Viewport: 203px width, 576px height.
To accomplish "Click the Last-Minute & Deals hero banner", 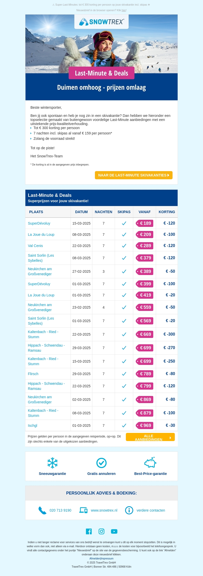I will click(101, 73).
